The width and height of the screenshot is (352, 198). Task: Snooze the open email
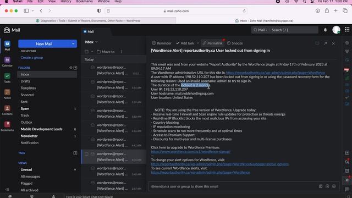235,43
